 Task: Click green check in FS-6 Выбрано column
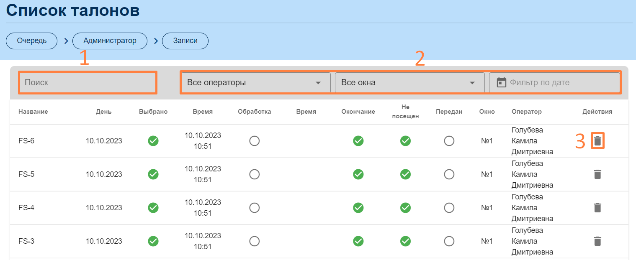153,141
